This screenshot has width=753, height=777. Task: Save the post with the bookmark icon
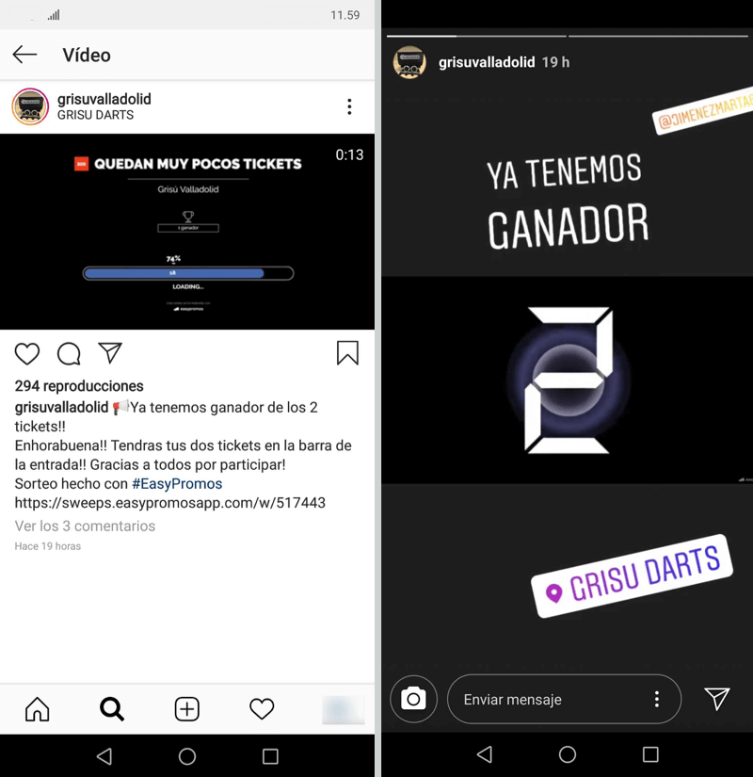point(347,353)
